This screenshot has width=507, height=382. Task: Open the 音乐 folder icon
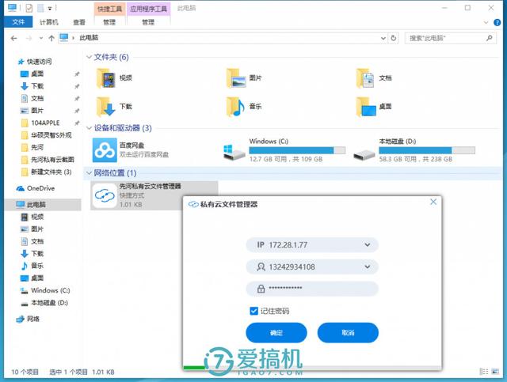236,107
